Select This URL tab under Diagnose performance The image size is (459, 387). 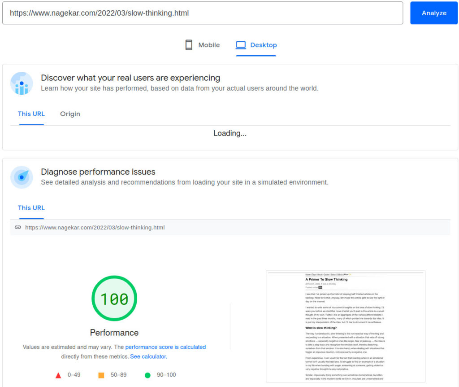click(31, 208)
